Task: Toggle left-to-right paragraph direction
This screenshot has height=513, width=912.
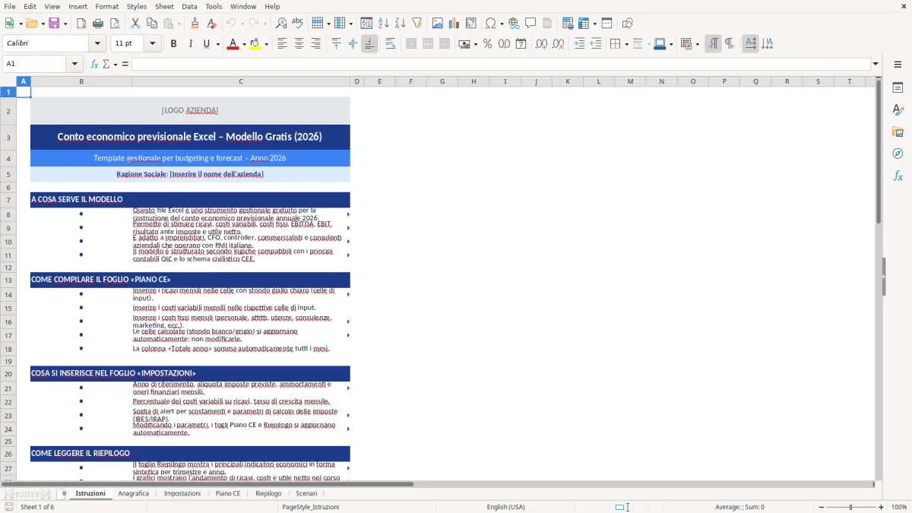Action: click(713, 44)
